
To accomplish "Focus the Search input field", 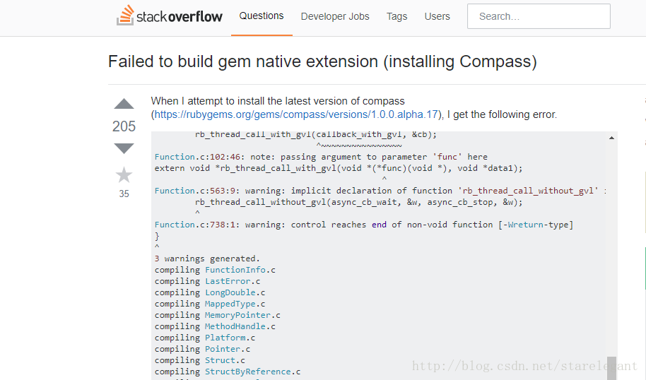I will coord(539,16).
